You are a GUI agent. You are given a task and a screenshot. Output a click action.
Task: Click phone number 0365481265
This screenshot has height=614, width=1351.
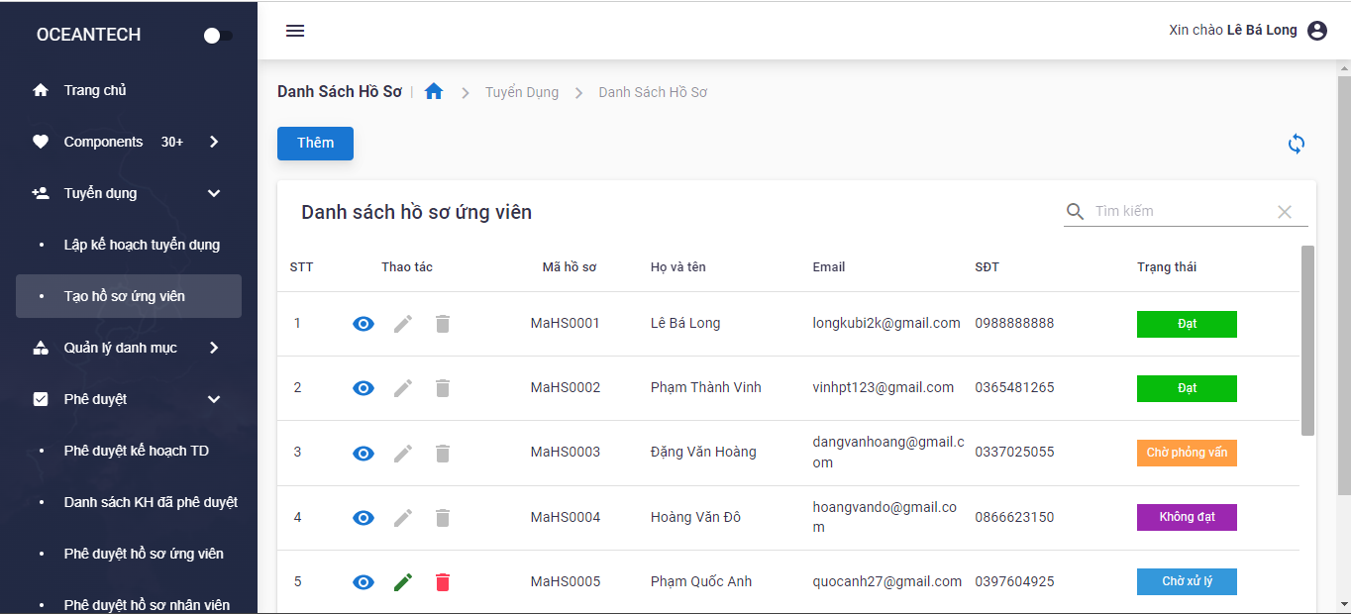point(1014,387)
